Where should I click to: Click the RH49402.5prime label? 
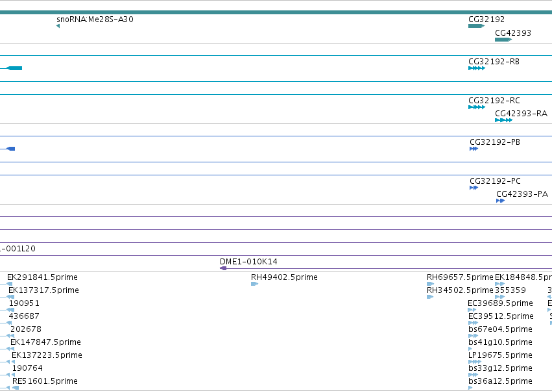[x=284, y=277]
